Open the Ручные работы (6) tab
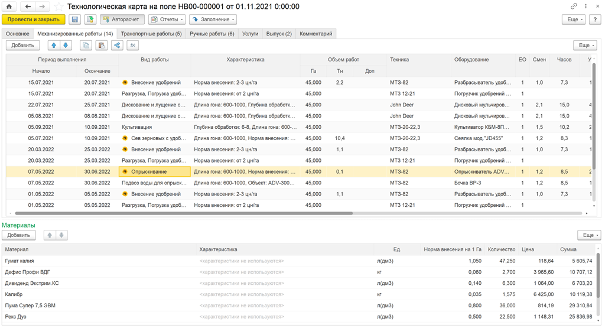 point(212,34)
